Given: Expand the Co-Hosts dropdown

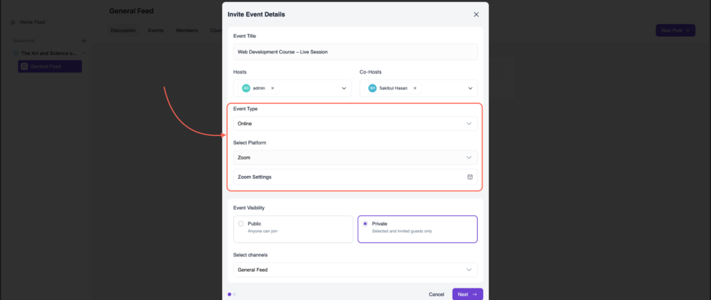Looking at the screenshot, I should 470,88.
